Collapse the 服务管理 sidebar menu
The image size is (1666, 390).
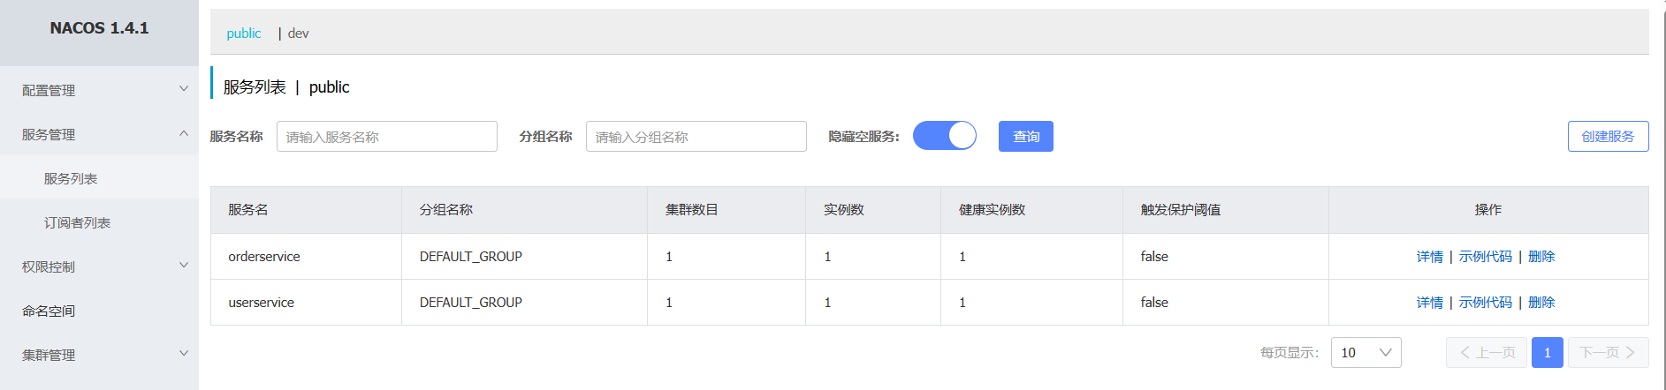point(99,134)
